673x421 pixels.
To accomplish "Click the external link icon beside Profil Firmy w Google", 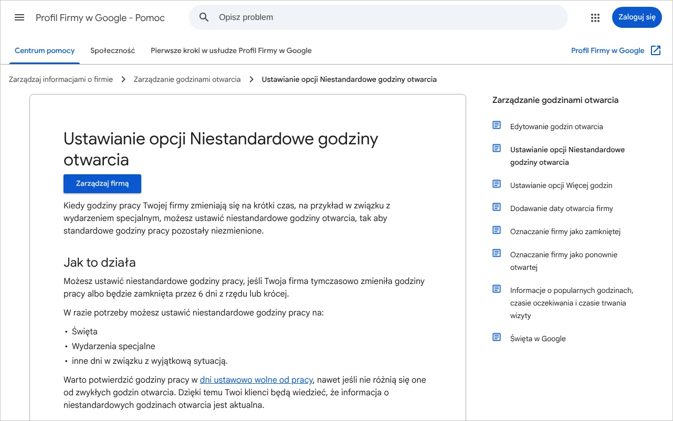I will (x=656, y=50).
